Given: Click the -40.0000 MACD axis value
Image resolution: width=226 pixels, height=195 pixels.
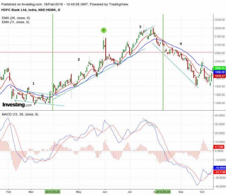Looking at the screenshot, I should tap(220, 187).
